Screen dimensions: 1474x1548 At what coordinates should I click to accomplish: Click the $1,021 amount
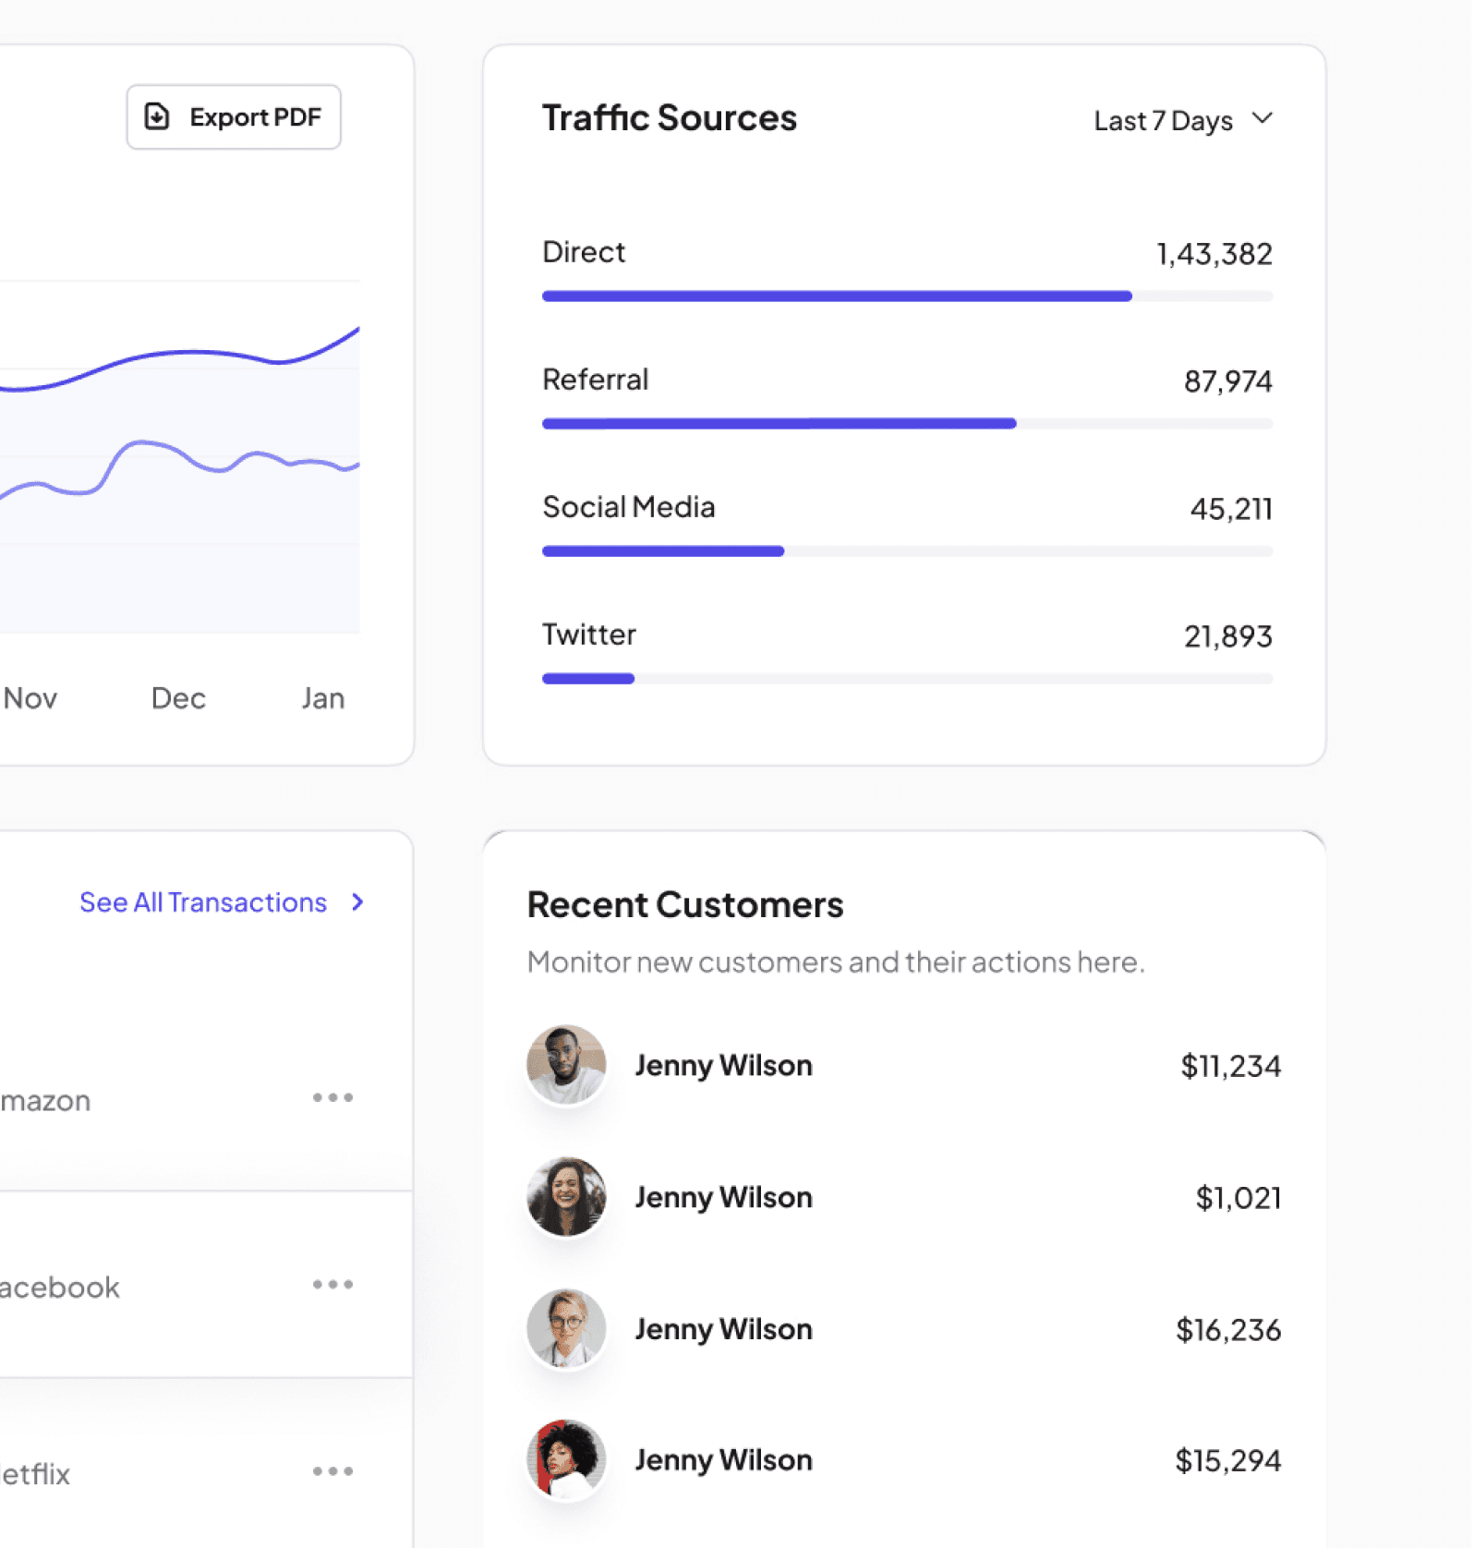click(1238, 1199)
